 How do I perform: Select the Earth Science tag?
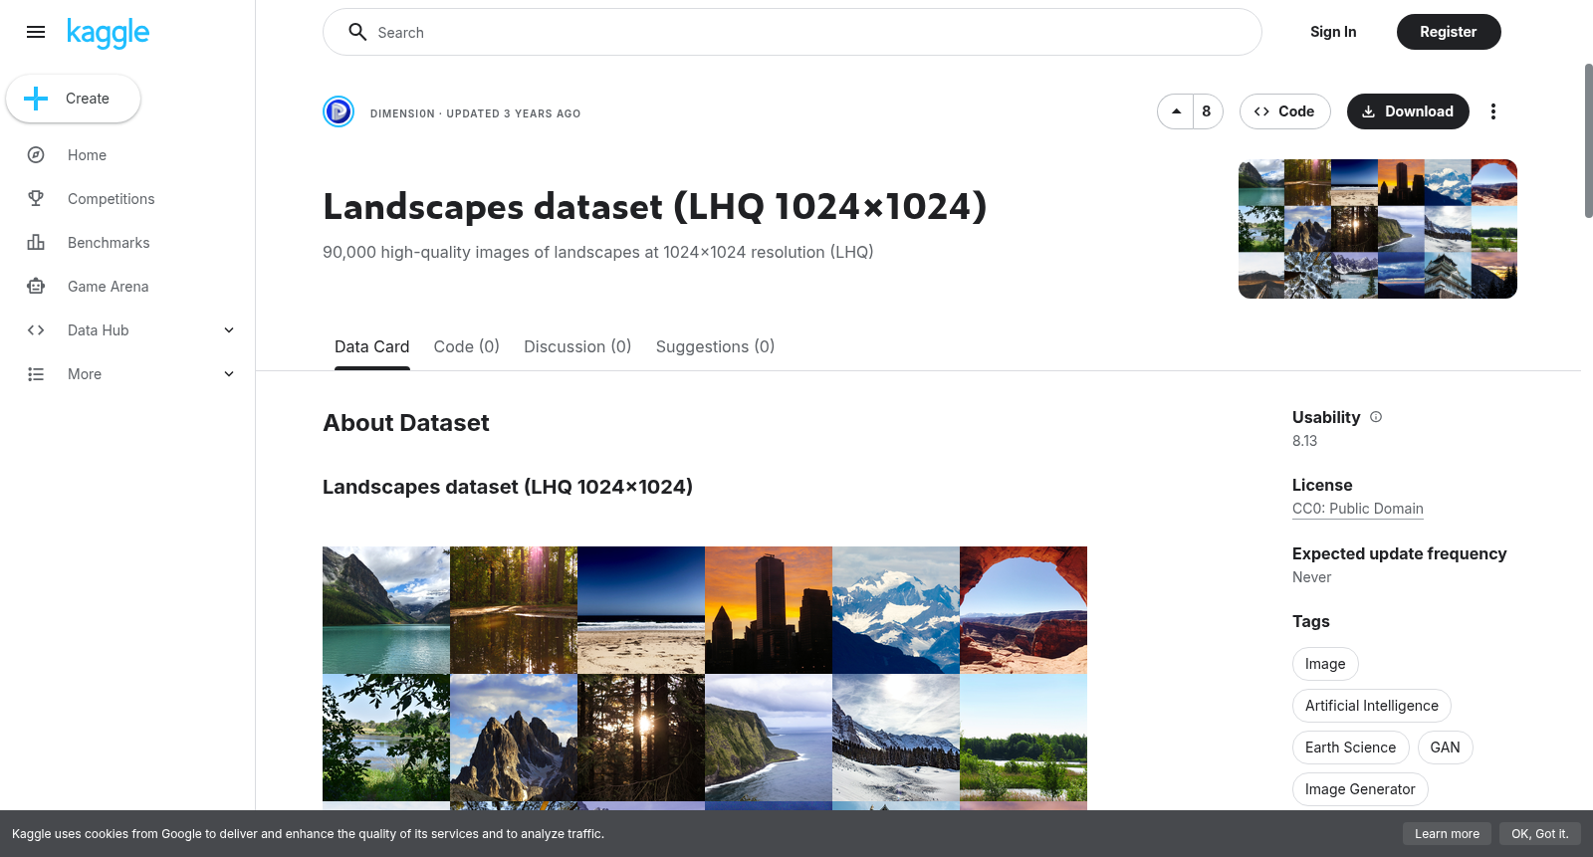1351,748
